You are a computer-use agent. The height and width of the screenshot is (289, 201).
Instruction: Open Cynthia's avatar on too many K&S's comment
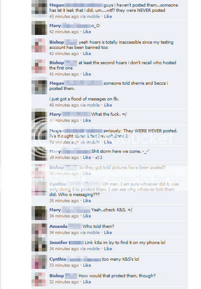pos(39,262)
